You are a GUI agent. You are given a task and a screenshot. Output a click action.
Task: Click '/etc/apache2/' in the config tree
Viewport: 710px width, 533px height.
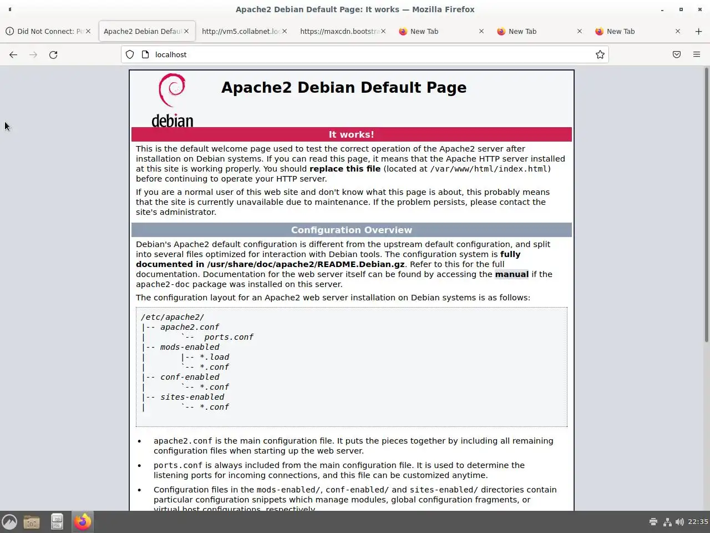click(x=173, y=317)
